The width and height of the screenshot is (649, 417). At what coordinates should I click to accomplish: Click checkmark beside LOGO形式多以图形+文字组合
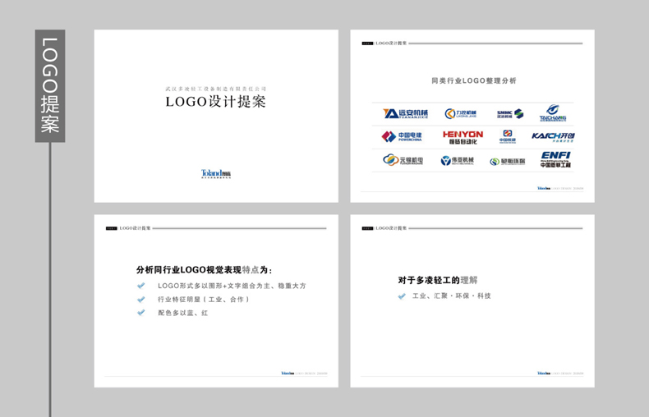pyautogui.click(x=141, y=286)
